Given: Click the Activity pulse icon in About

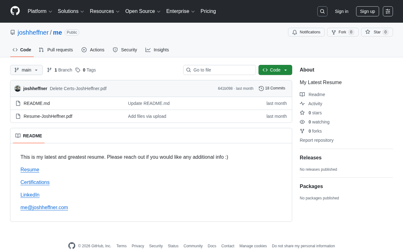Looking at the screenshot, I should pos(302,104).
